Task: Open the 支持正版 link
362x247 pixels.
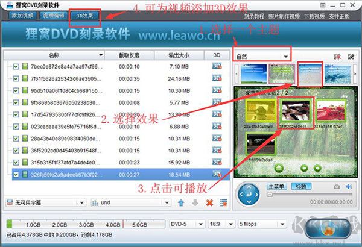Action: click(x=339, y=16)
